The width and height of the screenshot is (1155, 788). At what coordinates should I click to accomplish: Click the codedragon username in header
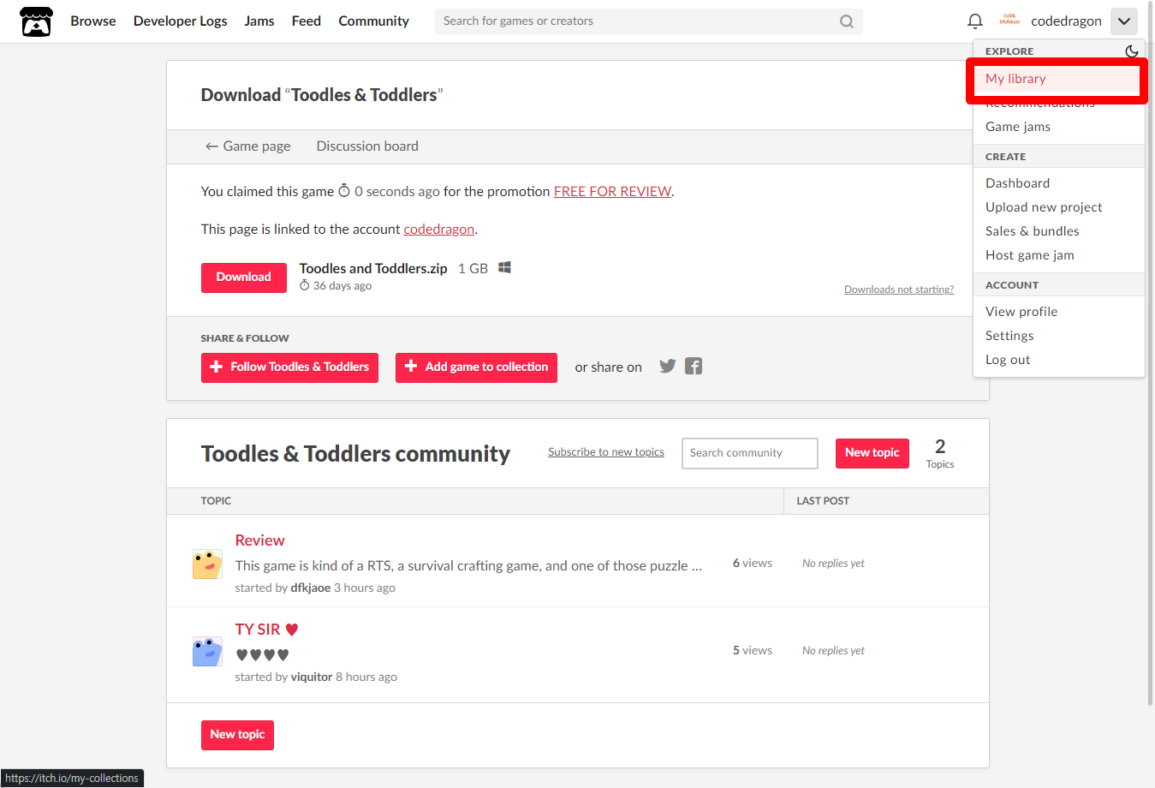click(1066, 21)
